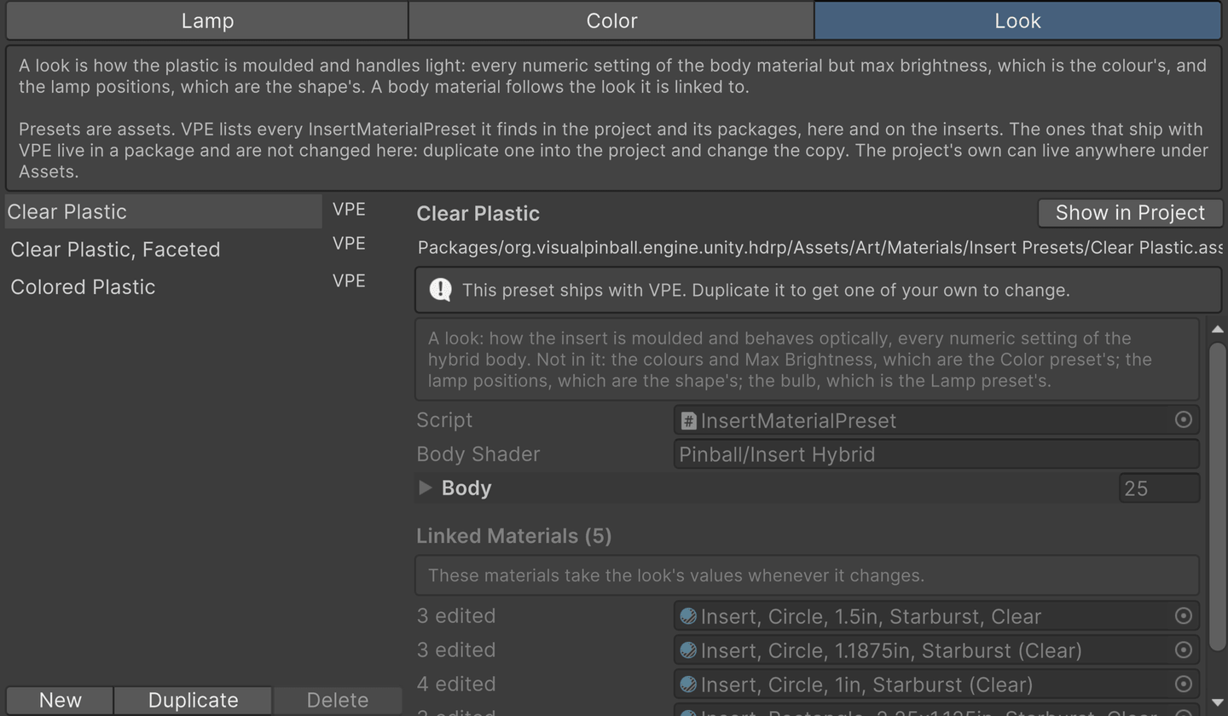
Task: Select the Look tab
Action: click(1018, 20)
